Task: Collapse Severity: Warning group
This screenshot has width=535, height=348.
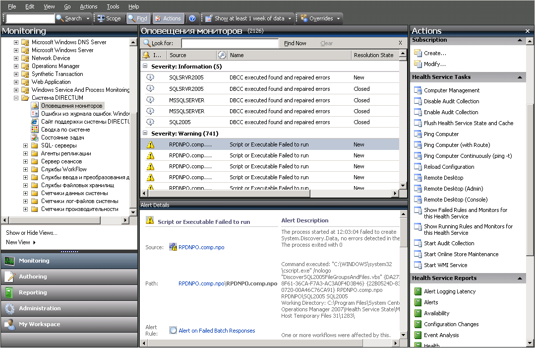Action: (x=145, y=133)
